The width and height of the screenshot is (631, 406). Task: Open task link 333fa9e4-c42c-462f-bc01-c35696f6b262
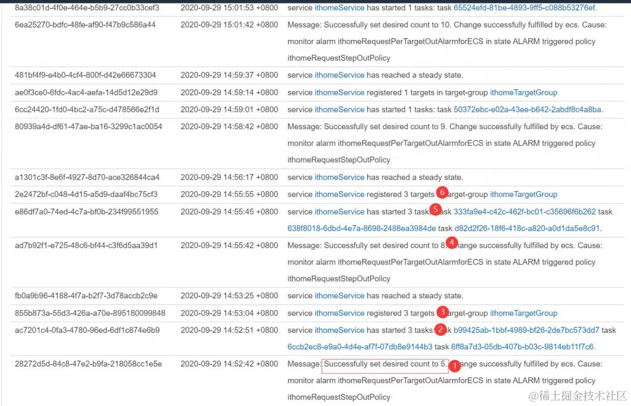(x=524, y=212)
